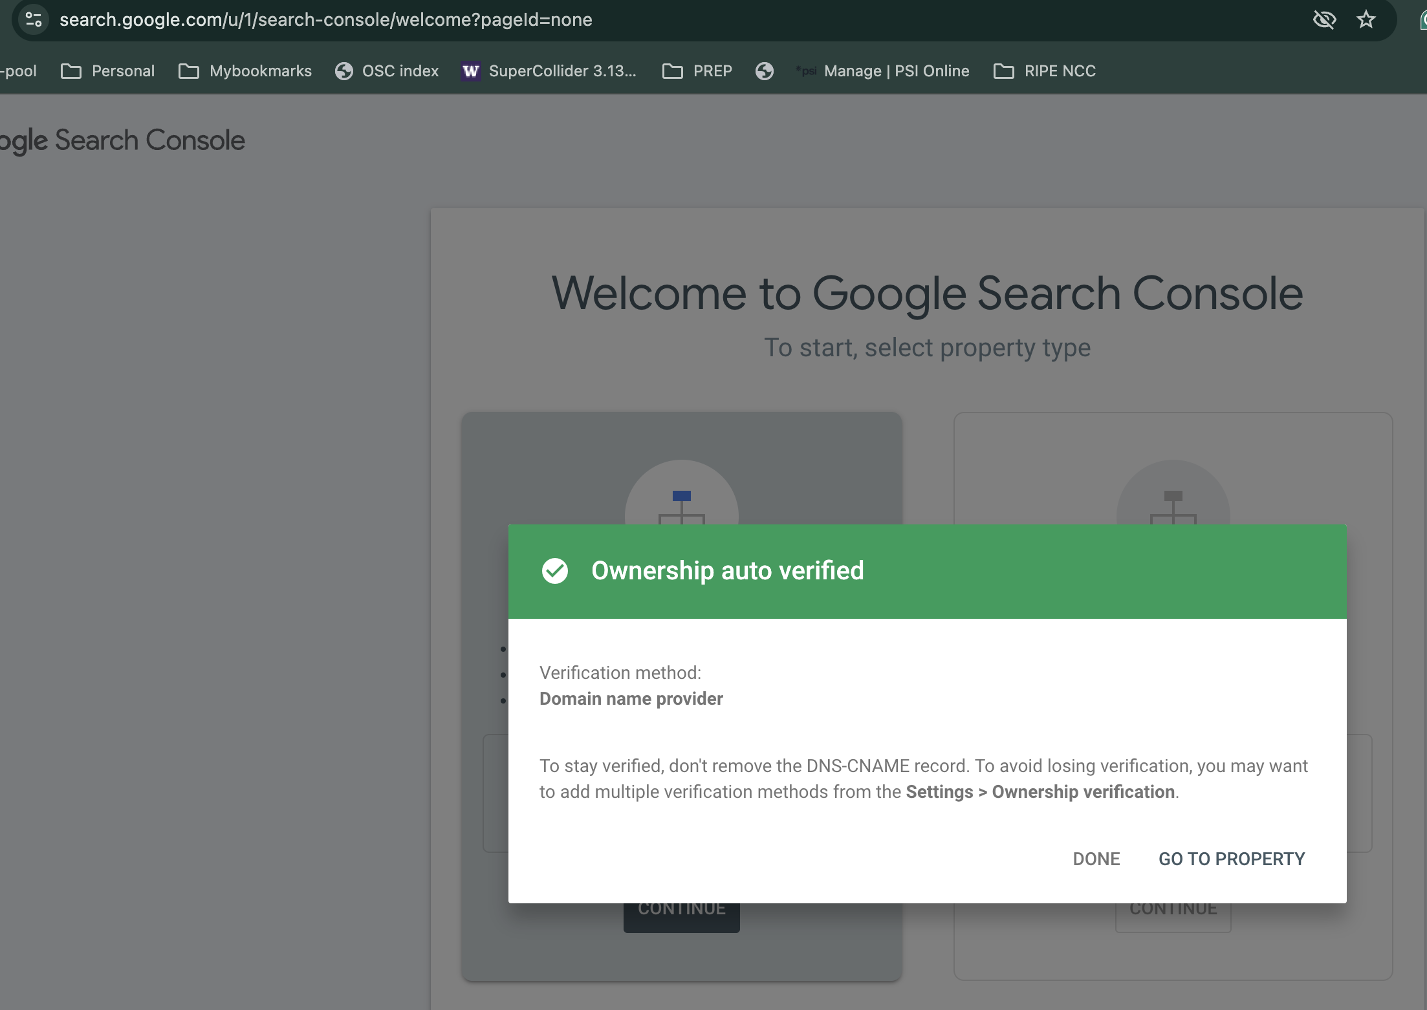Open Manage PSI Online bookmark

pyautogui.click(x=883, y=71)
